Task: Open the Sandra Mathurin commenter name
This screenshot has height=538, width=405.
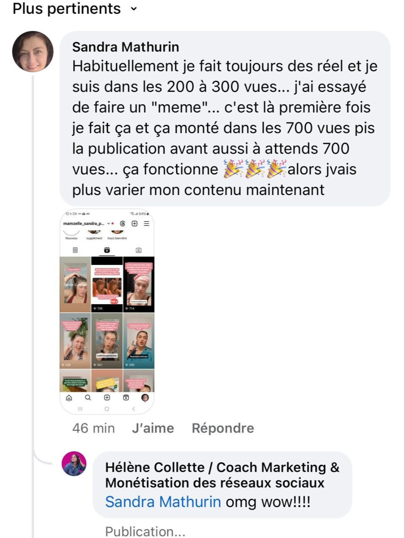Action: click(125, 47)
